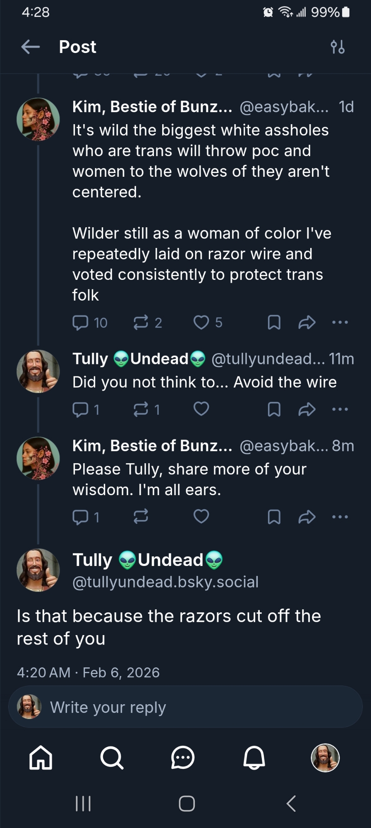The width and height of the screenshot is (371, 828).
Task: Open Tully's @tullyundead.bsky.social profile handle
Action: 165,582
